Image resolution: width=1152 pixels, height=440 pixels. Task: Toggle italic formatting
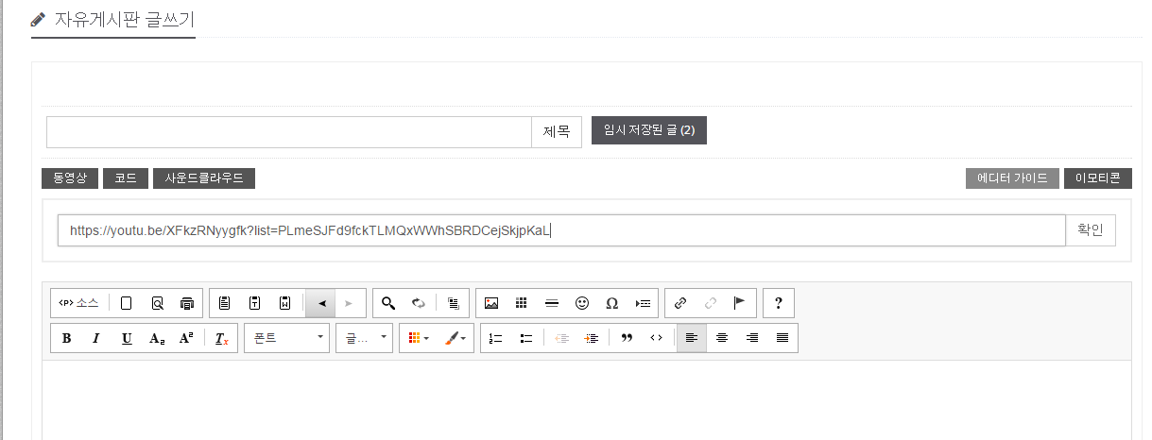pos(95,338)
